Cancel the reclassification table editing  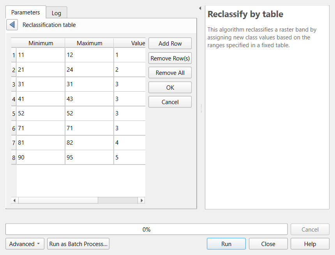170,102
